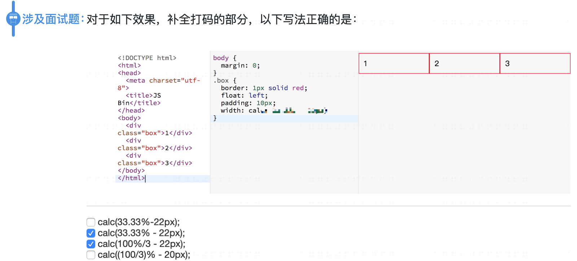Click the closing </body> tag line
The width and height of the screenshot is (577, 261).
(x=131, y=170)
